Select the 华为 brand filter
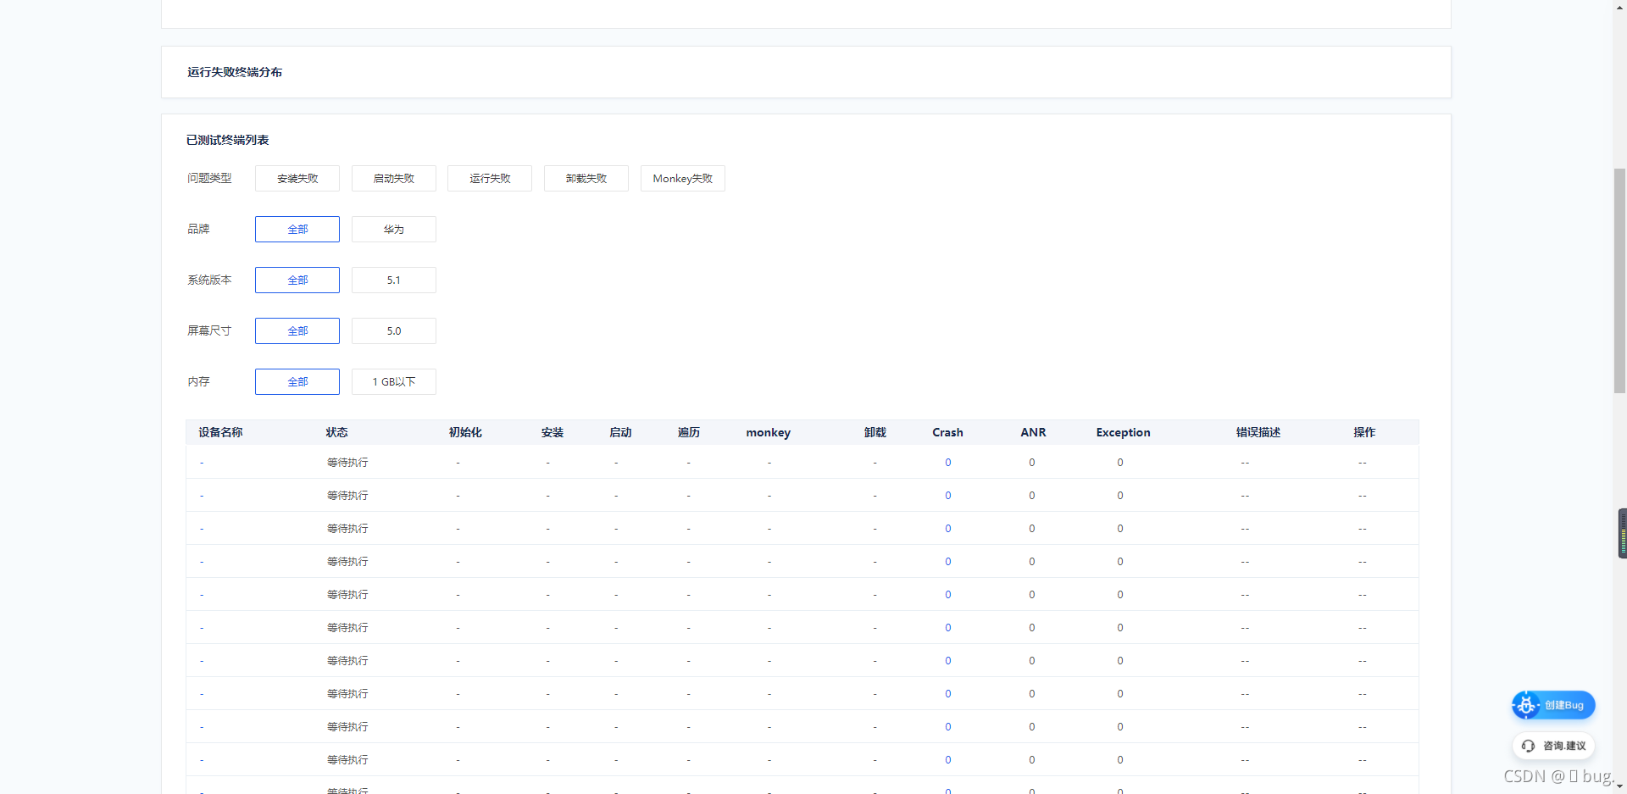The image size is (1627, 794). [x=394, y=229]
